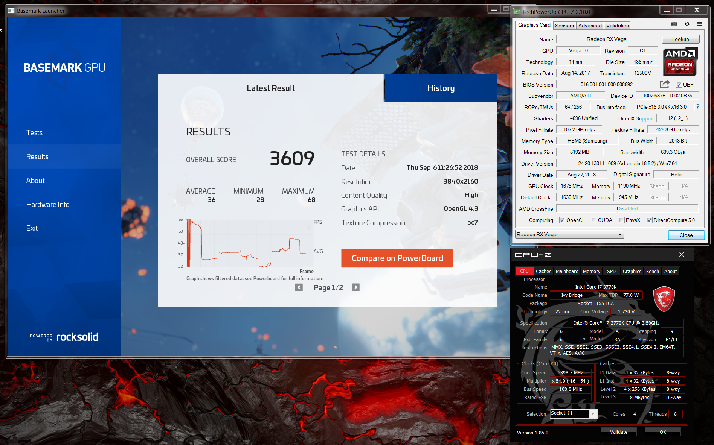714x445 pixels.
Task: Click the Intel Core i7 3770K name field
Action: [596, 287]
